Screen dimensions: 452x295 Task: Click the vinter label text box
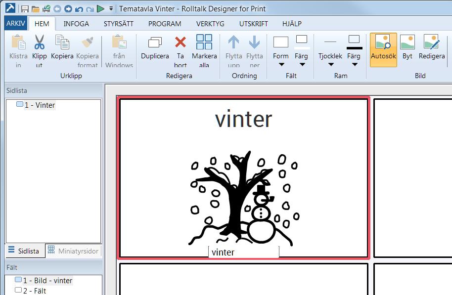[x=244, y=253]
